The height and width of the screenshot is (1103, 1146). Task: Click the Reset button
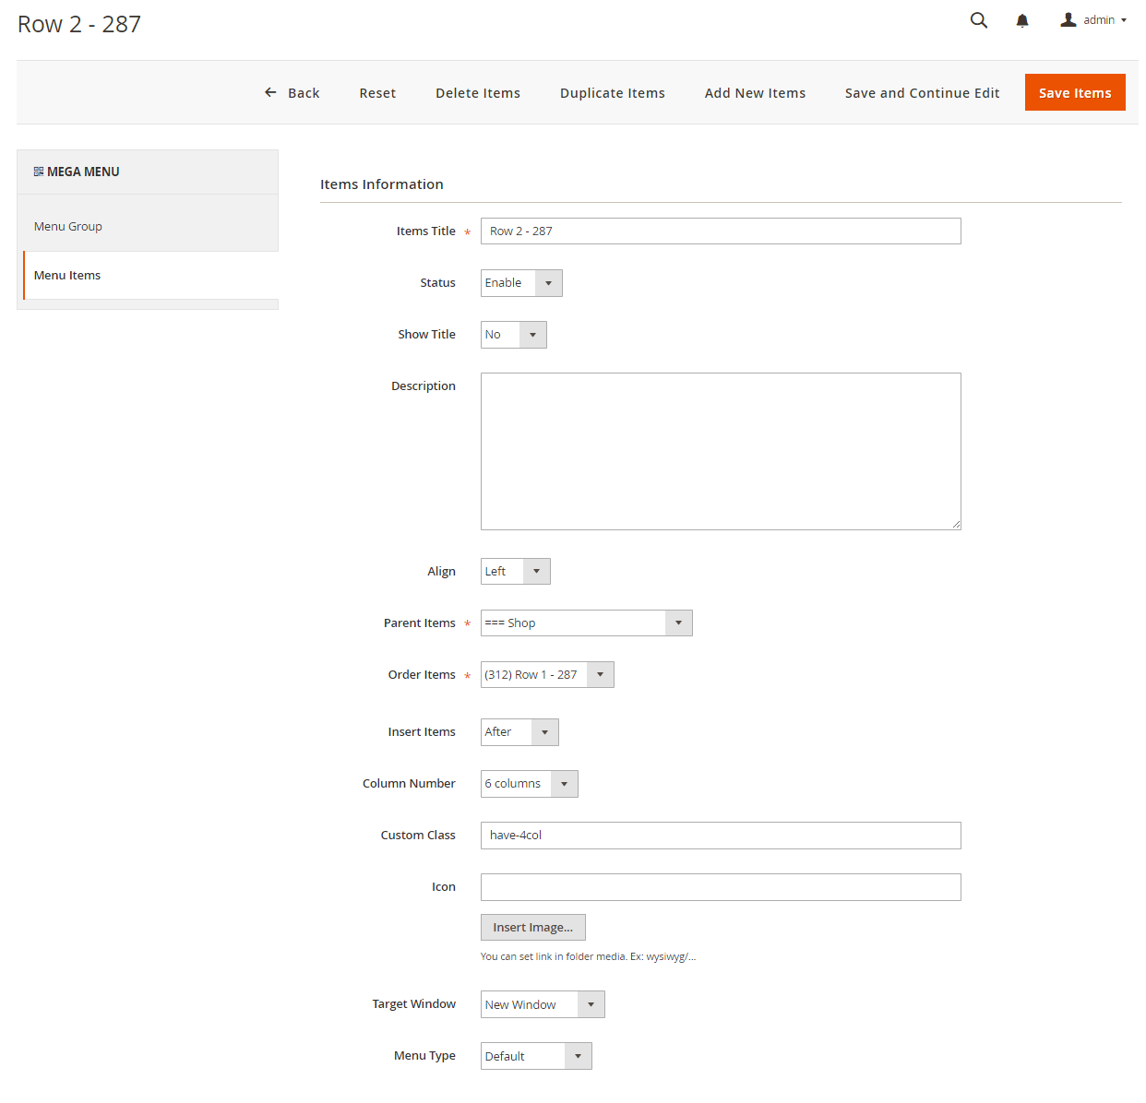(377, 93)
